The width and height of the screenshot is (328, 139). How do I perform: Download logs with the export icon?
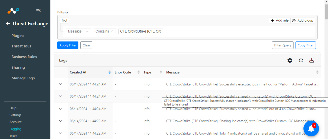click(312, 61)
